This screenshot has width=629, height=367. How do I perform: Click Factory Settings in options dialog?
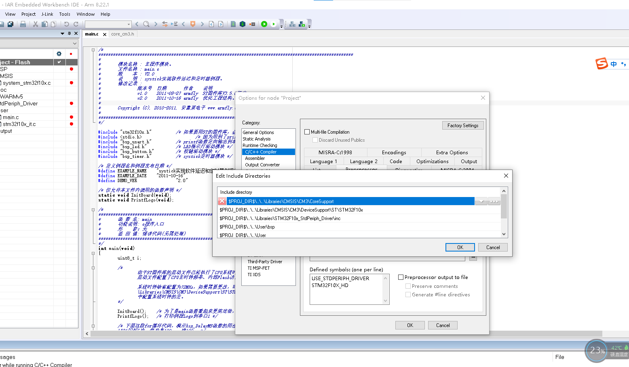(462, 125)
